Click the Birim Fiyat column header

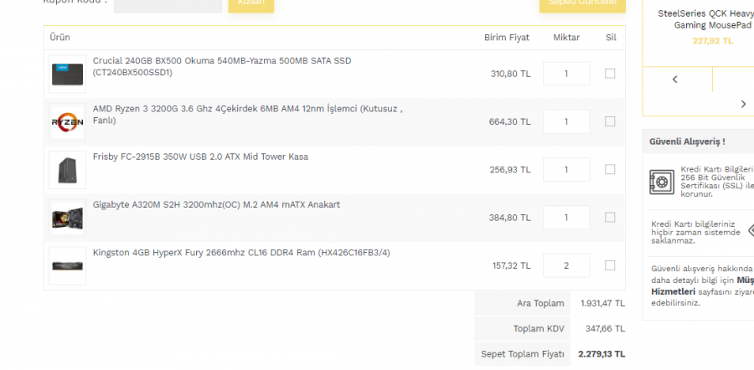tap(507, 38)
